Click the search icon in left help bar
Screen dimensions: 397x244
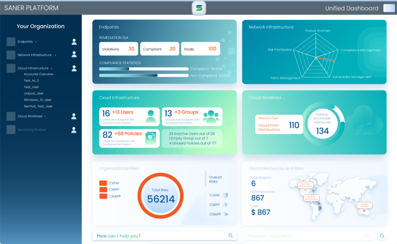pyautogui.click(x=231, y=235)
